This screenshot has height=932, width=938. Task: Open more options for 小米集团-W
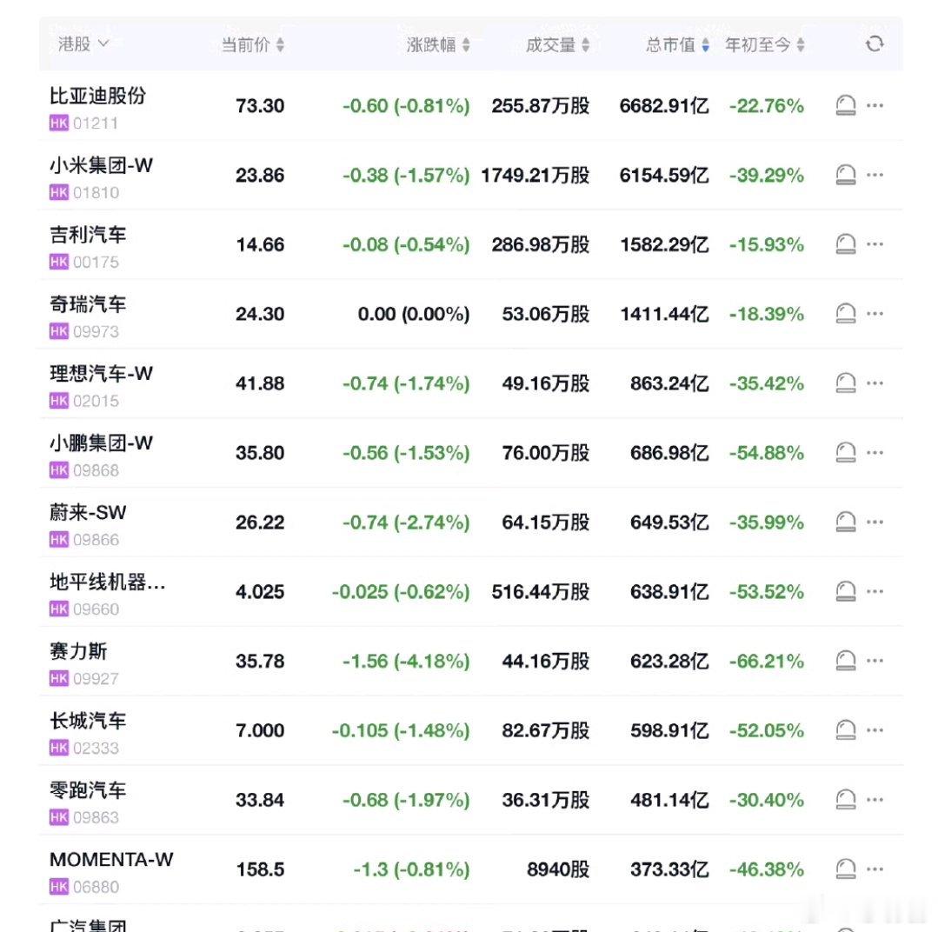pyautogui.click(x=875, y=175)
